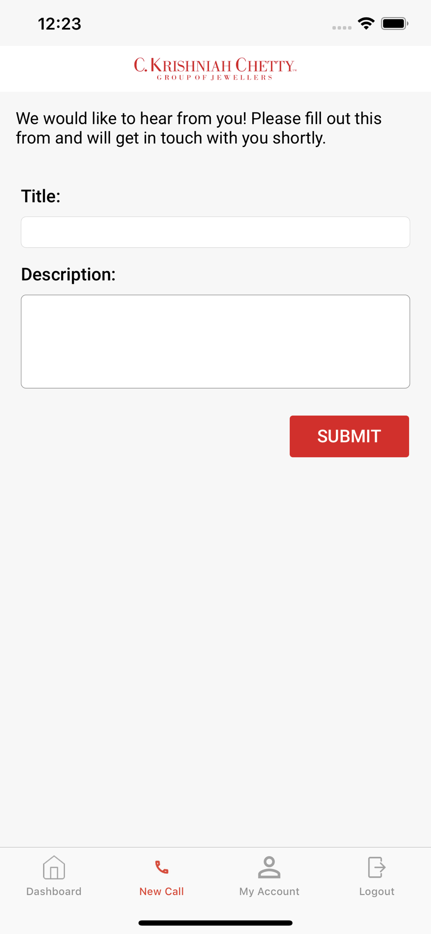Tap the Logout exit icon
Viewport: 431px width, 934px height.
pyautogui.click(x=376, y=868)
